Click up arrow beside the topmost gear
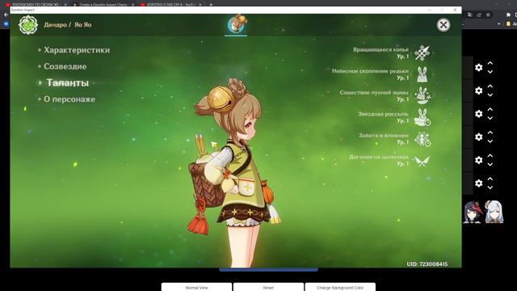517x291 pixels. click(490, 63)
